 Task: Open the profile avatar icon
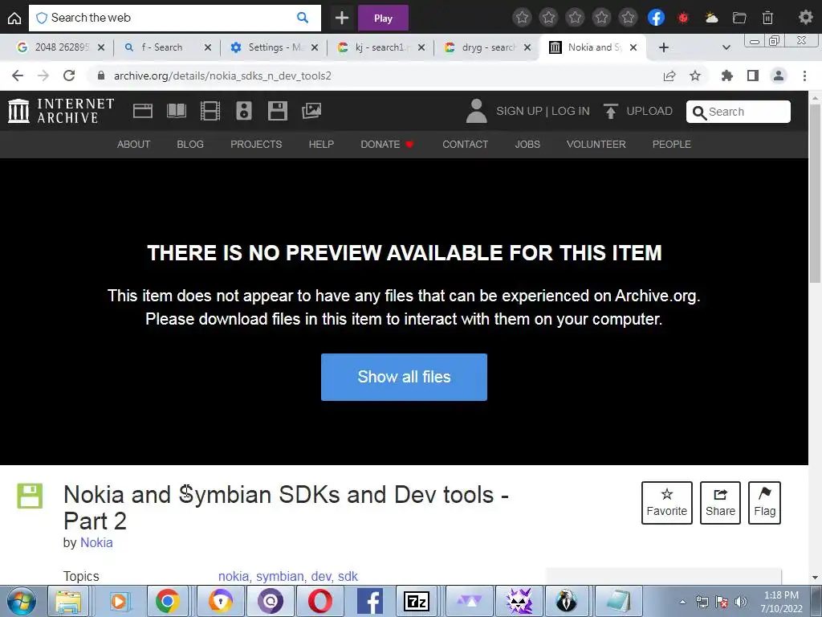pos(779,76)
